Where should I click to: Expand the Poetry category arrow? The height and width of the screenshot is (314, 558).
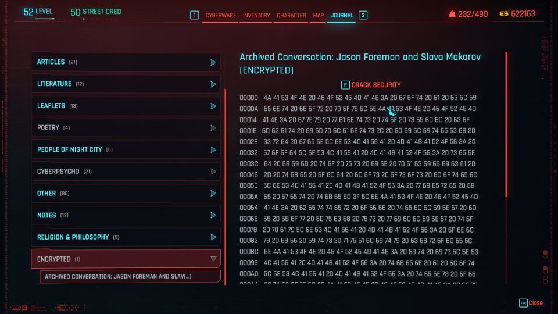point(213,128)
